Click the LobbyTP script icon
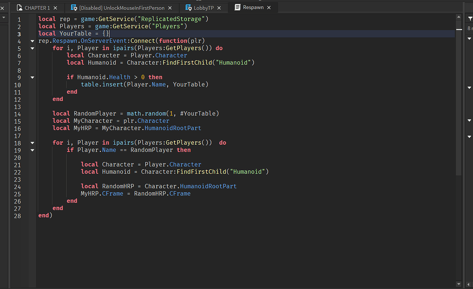 (x=189, y=8)
